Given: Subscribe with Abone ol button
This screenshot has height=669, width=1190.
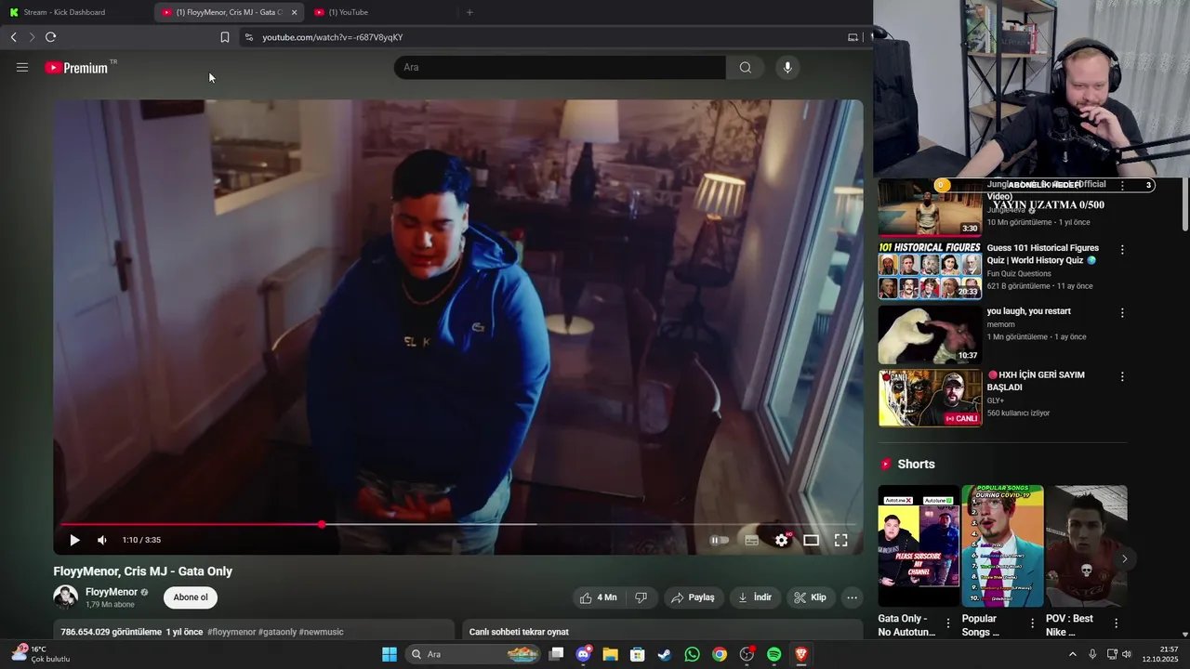Looking at the screenshot, I should pos(191,597).
